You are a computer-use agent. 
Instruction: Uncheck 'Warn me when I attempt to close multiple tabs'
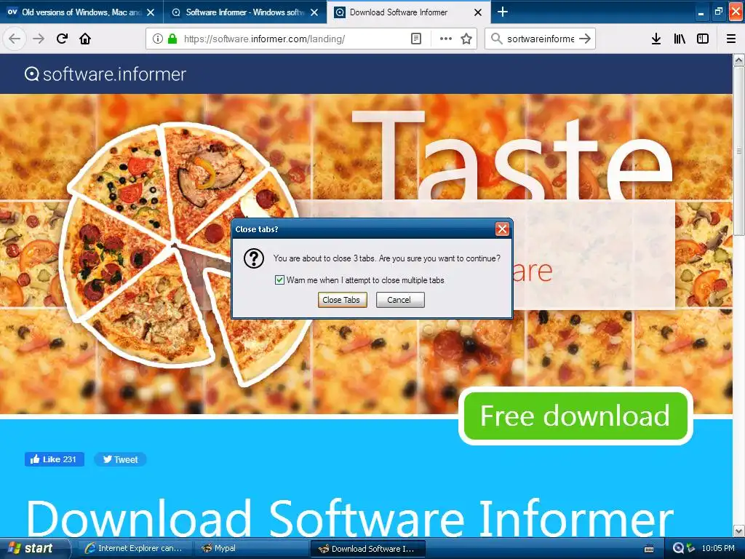[280, 280]
